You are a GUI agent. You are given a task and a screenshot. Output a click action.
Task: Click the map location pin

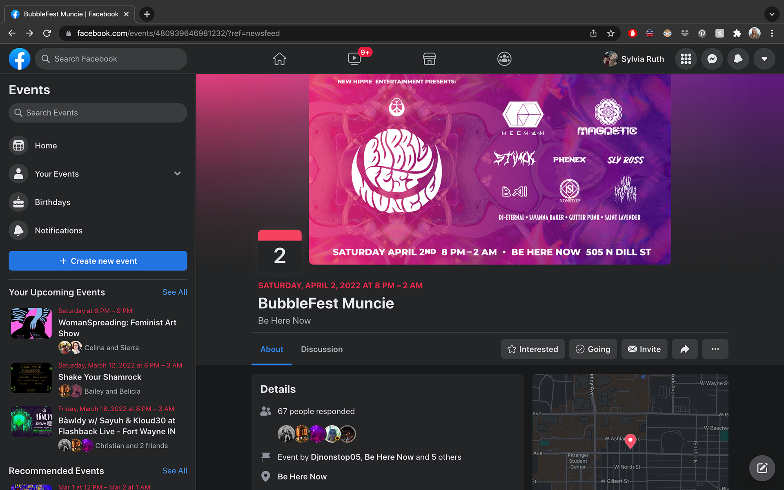point(630,441)
